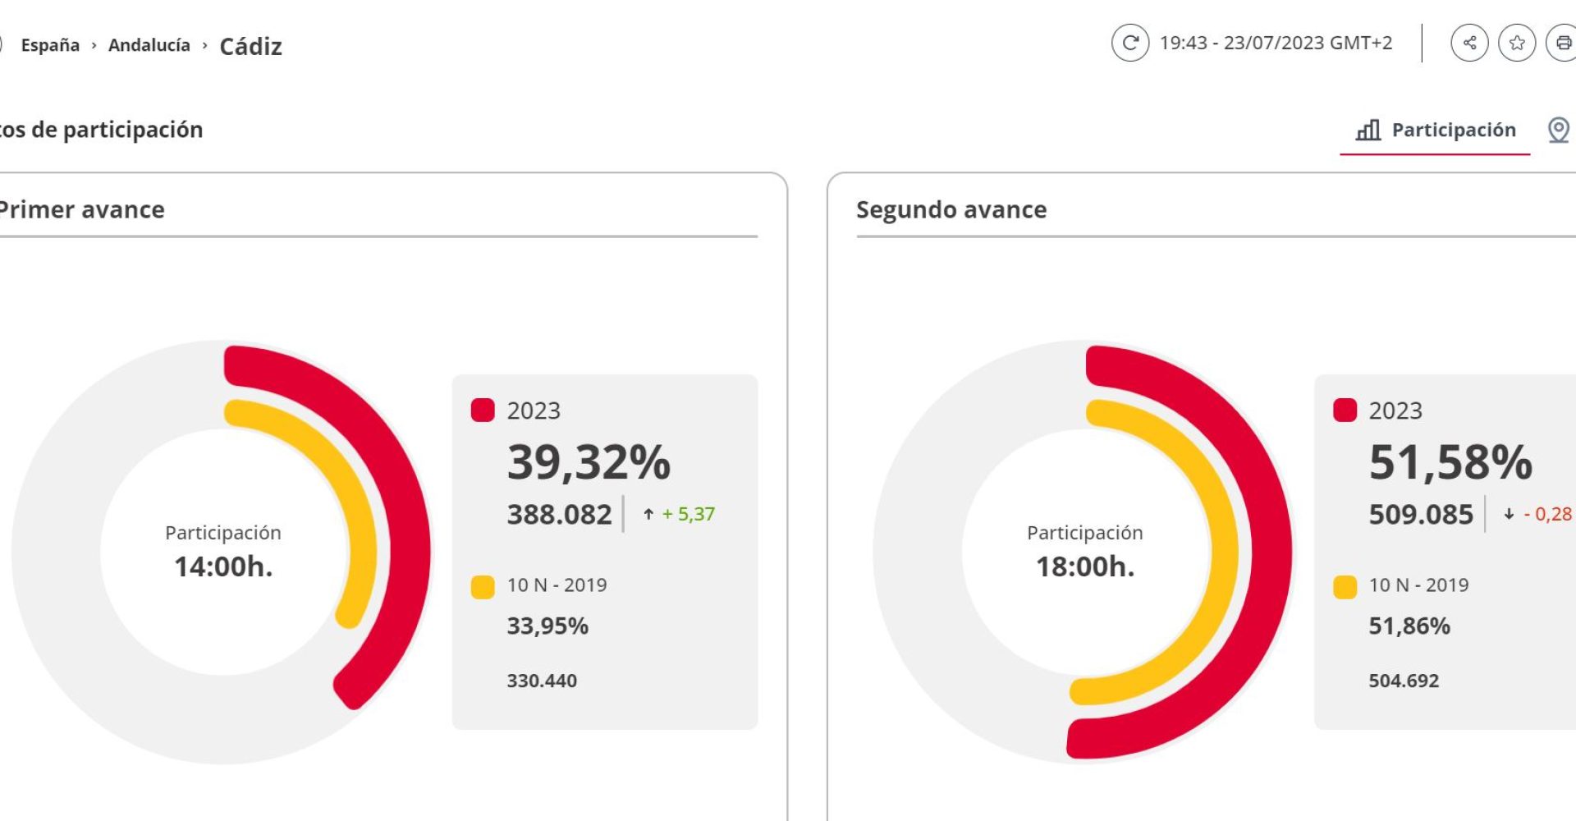Click chevron between España and Andalucía
1576x821 pixels.
point(94,45)
